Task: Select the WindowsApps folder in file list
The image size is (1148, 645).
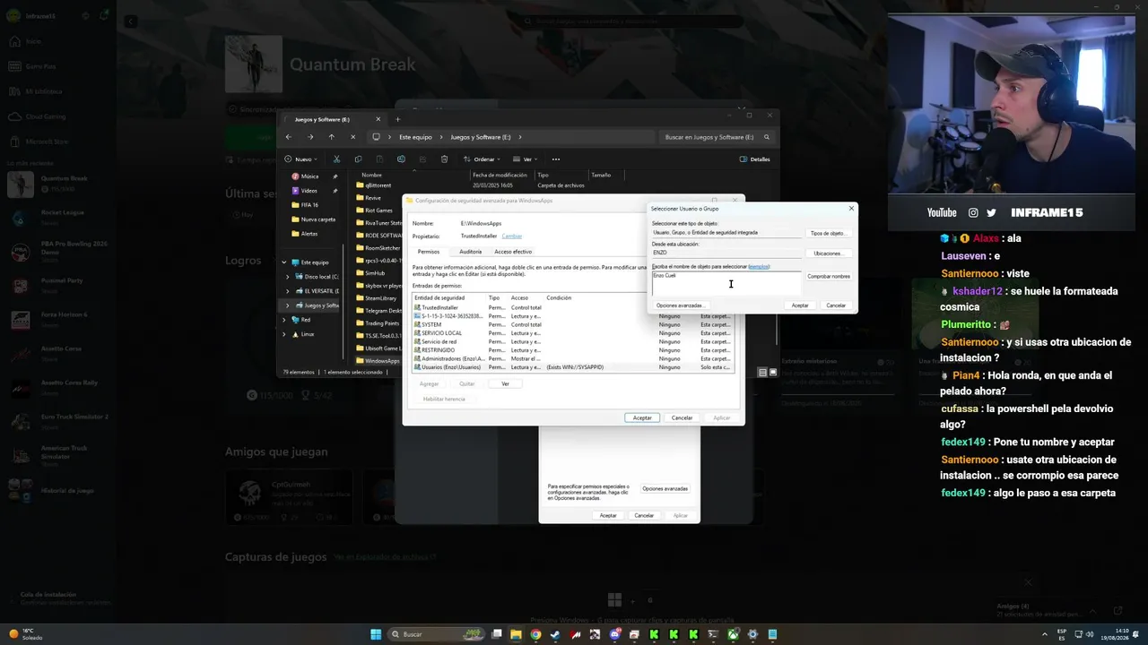Action: [x=378, y=361]
